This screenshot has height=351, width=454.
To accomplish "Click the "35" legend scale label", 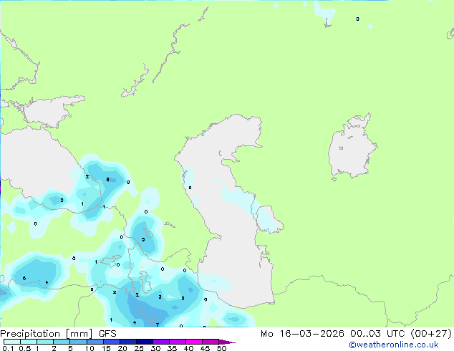I will point(172,348).
